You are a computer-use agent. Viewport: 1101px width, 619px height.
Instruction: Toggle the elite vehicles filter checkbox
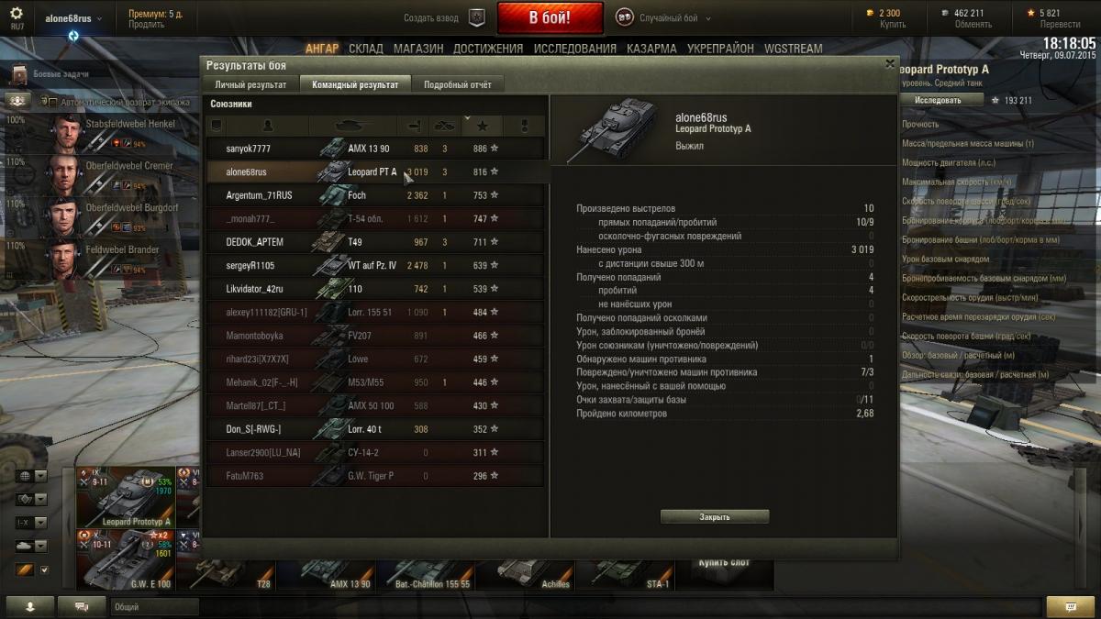pos(44,569)
